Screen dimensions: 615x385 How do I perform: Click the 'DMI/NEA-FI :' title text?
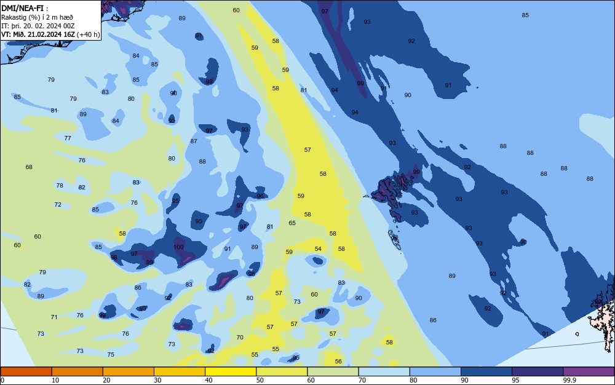click(x=25, y=8)
